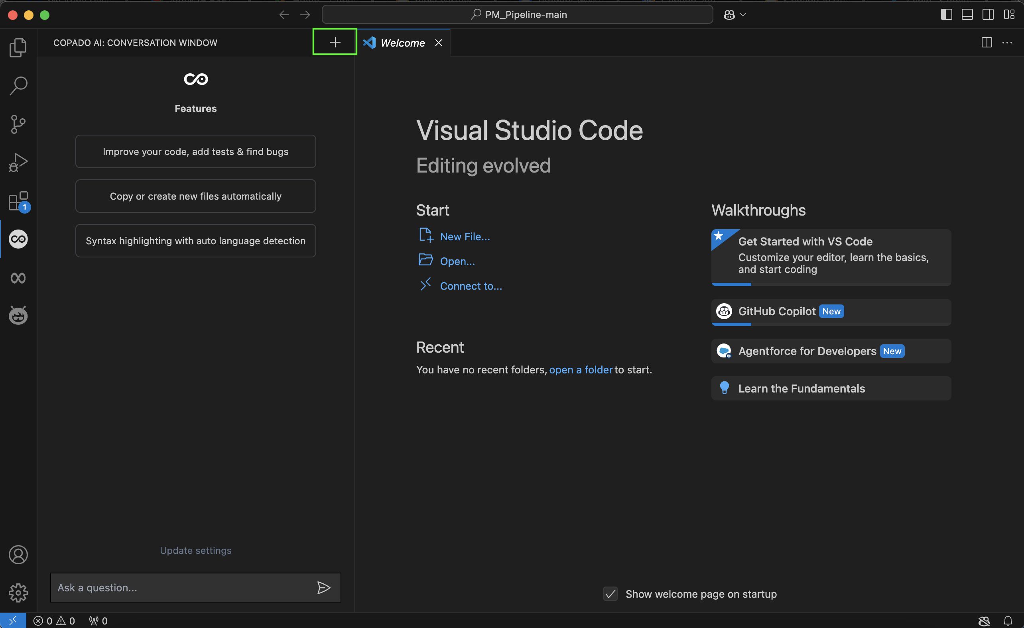Send the question with arrow icon
Screen dimensions: 1024x628
323,587
